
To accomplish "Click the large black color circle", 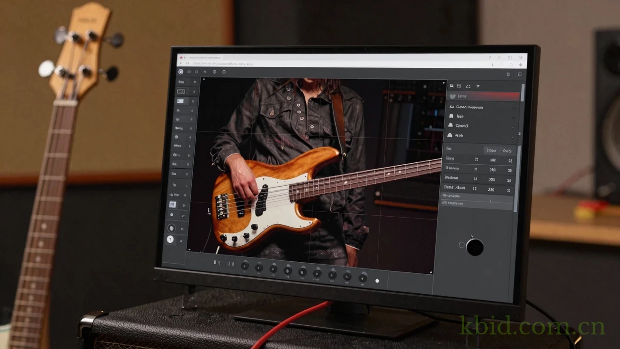I will (x=475, y=247).
